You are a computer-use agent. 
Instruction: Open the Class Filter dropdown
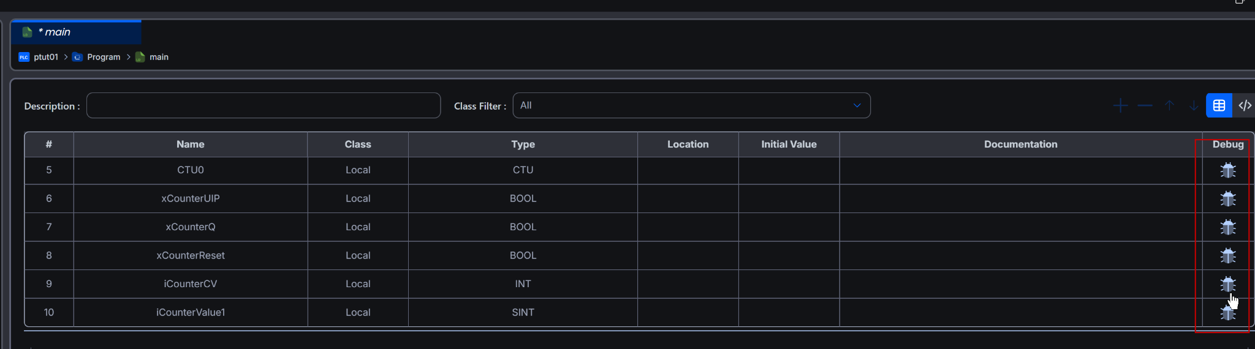(691, 105)
